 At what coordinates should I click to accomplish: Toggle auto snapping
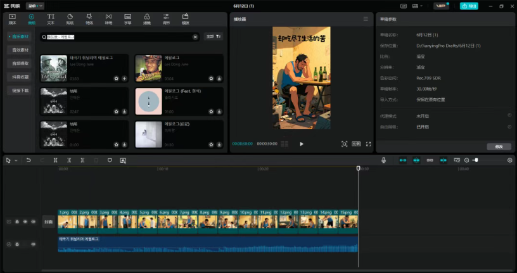pyautogui.click(x=416, y=160)
